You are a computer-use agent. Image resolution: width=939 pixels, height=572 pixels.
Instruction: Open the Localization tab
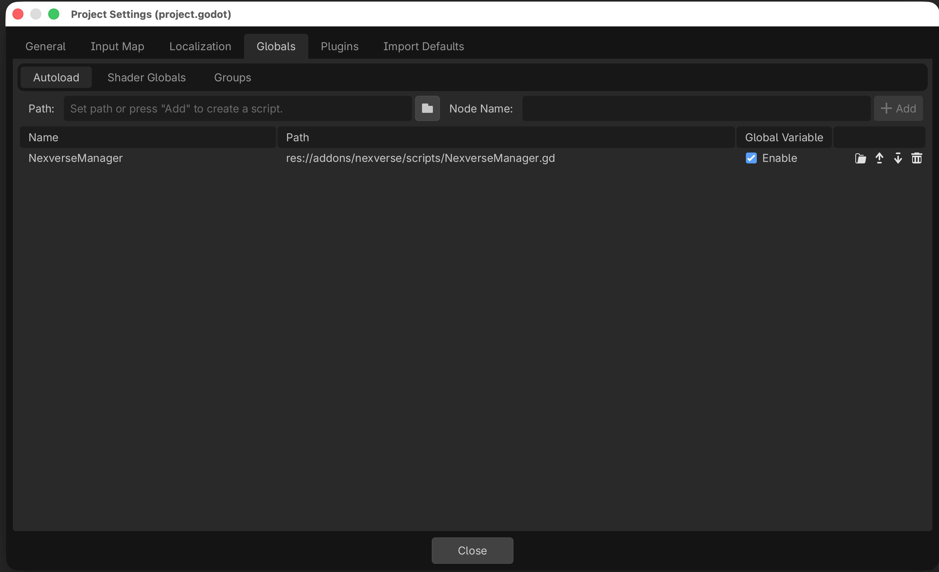pos(200,46)
